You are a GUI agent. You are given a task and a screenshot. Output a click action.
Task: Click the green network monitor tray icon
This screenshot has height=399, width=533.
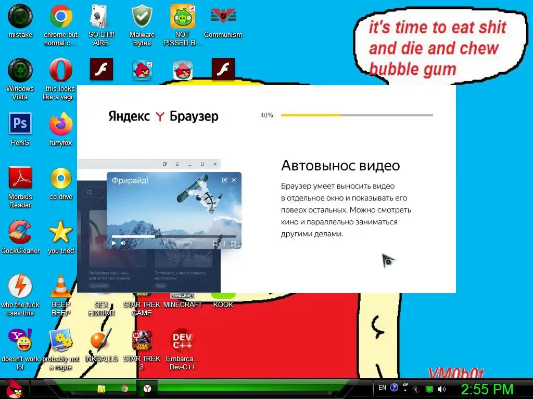tap(429, 389)
